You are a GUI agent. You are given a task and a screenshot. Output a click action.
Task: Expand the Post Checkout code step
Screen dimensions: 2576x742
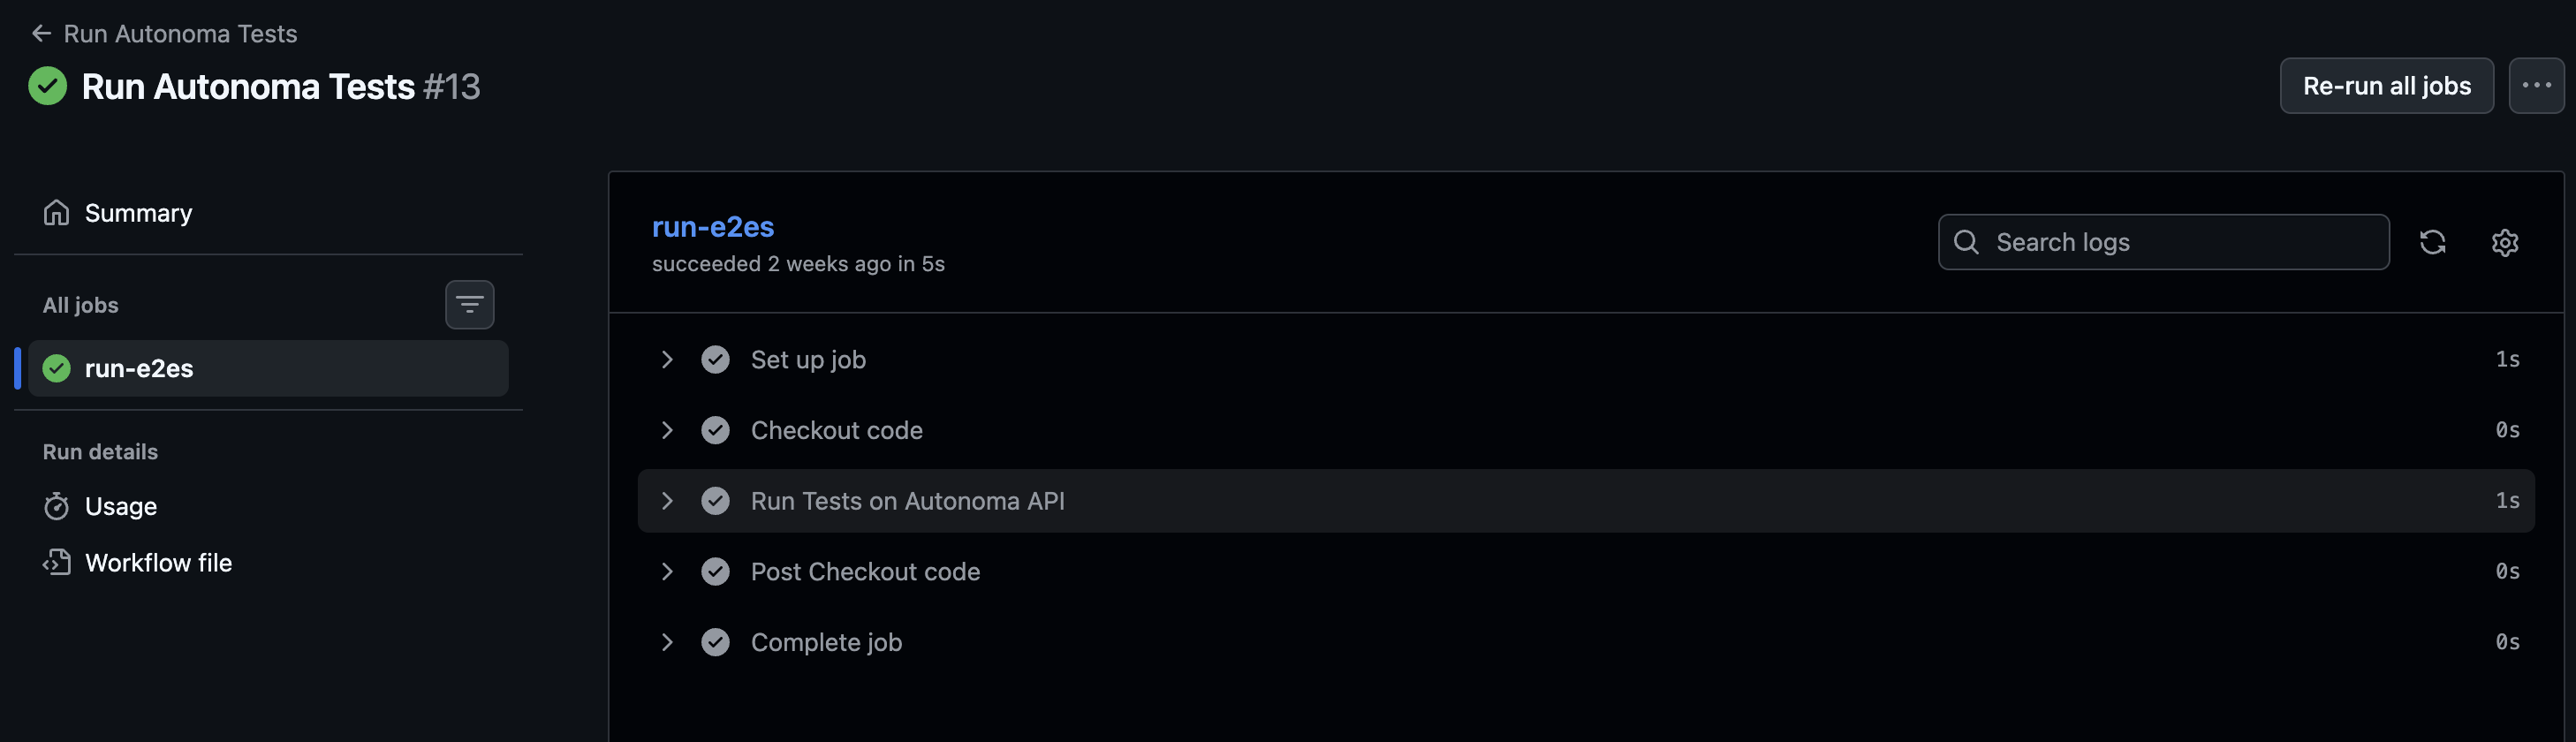tap(667, 571)
